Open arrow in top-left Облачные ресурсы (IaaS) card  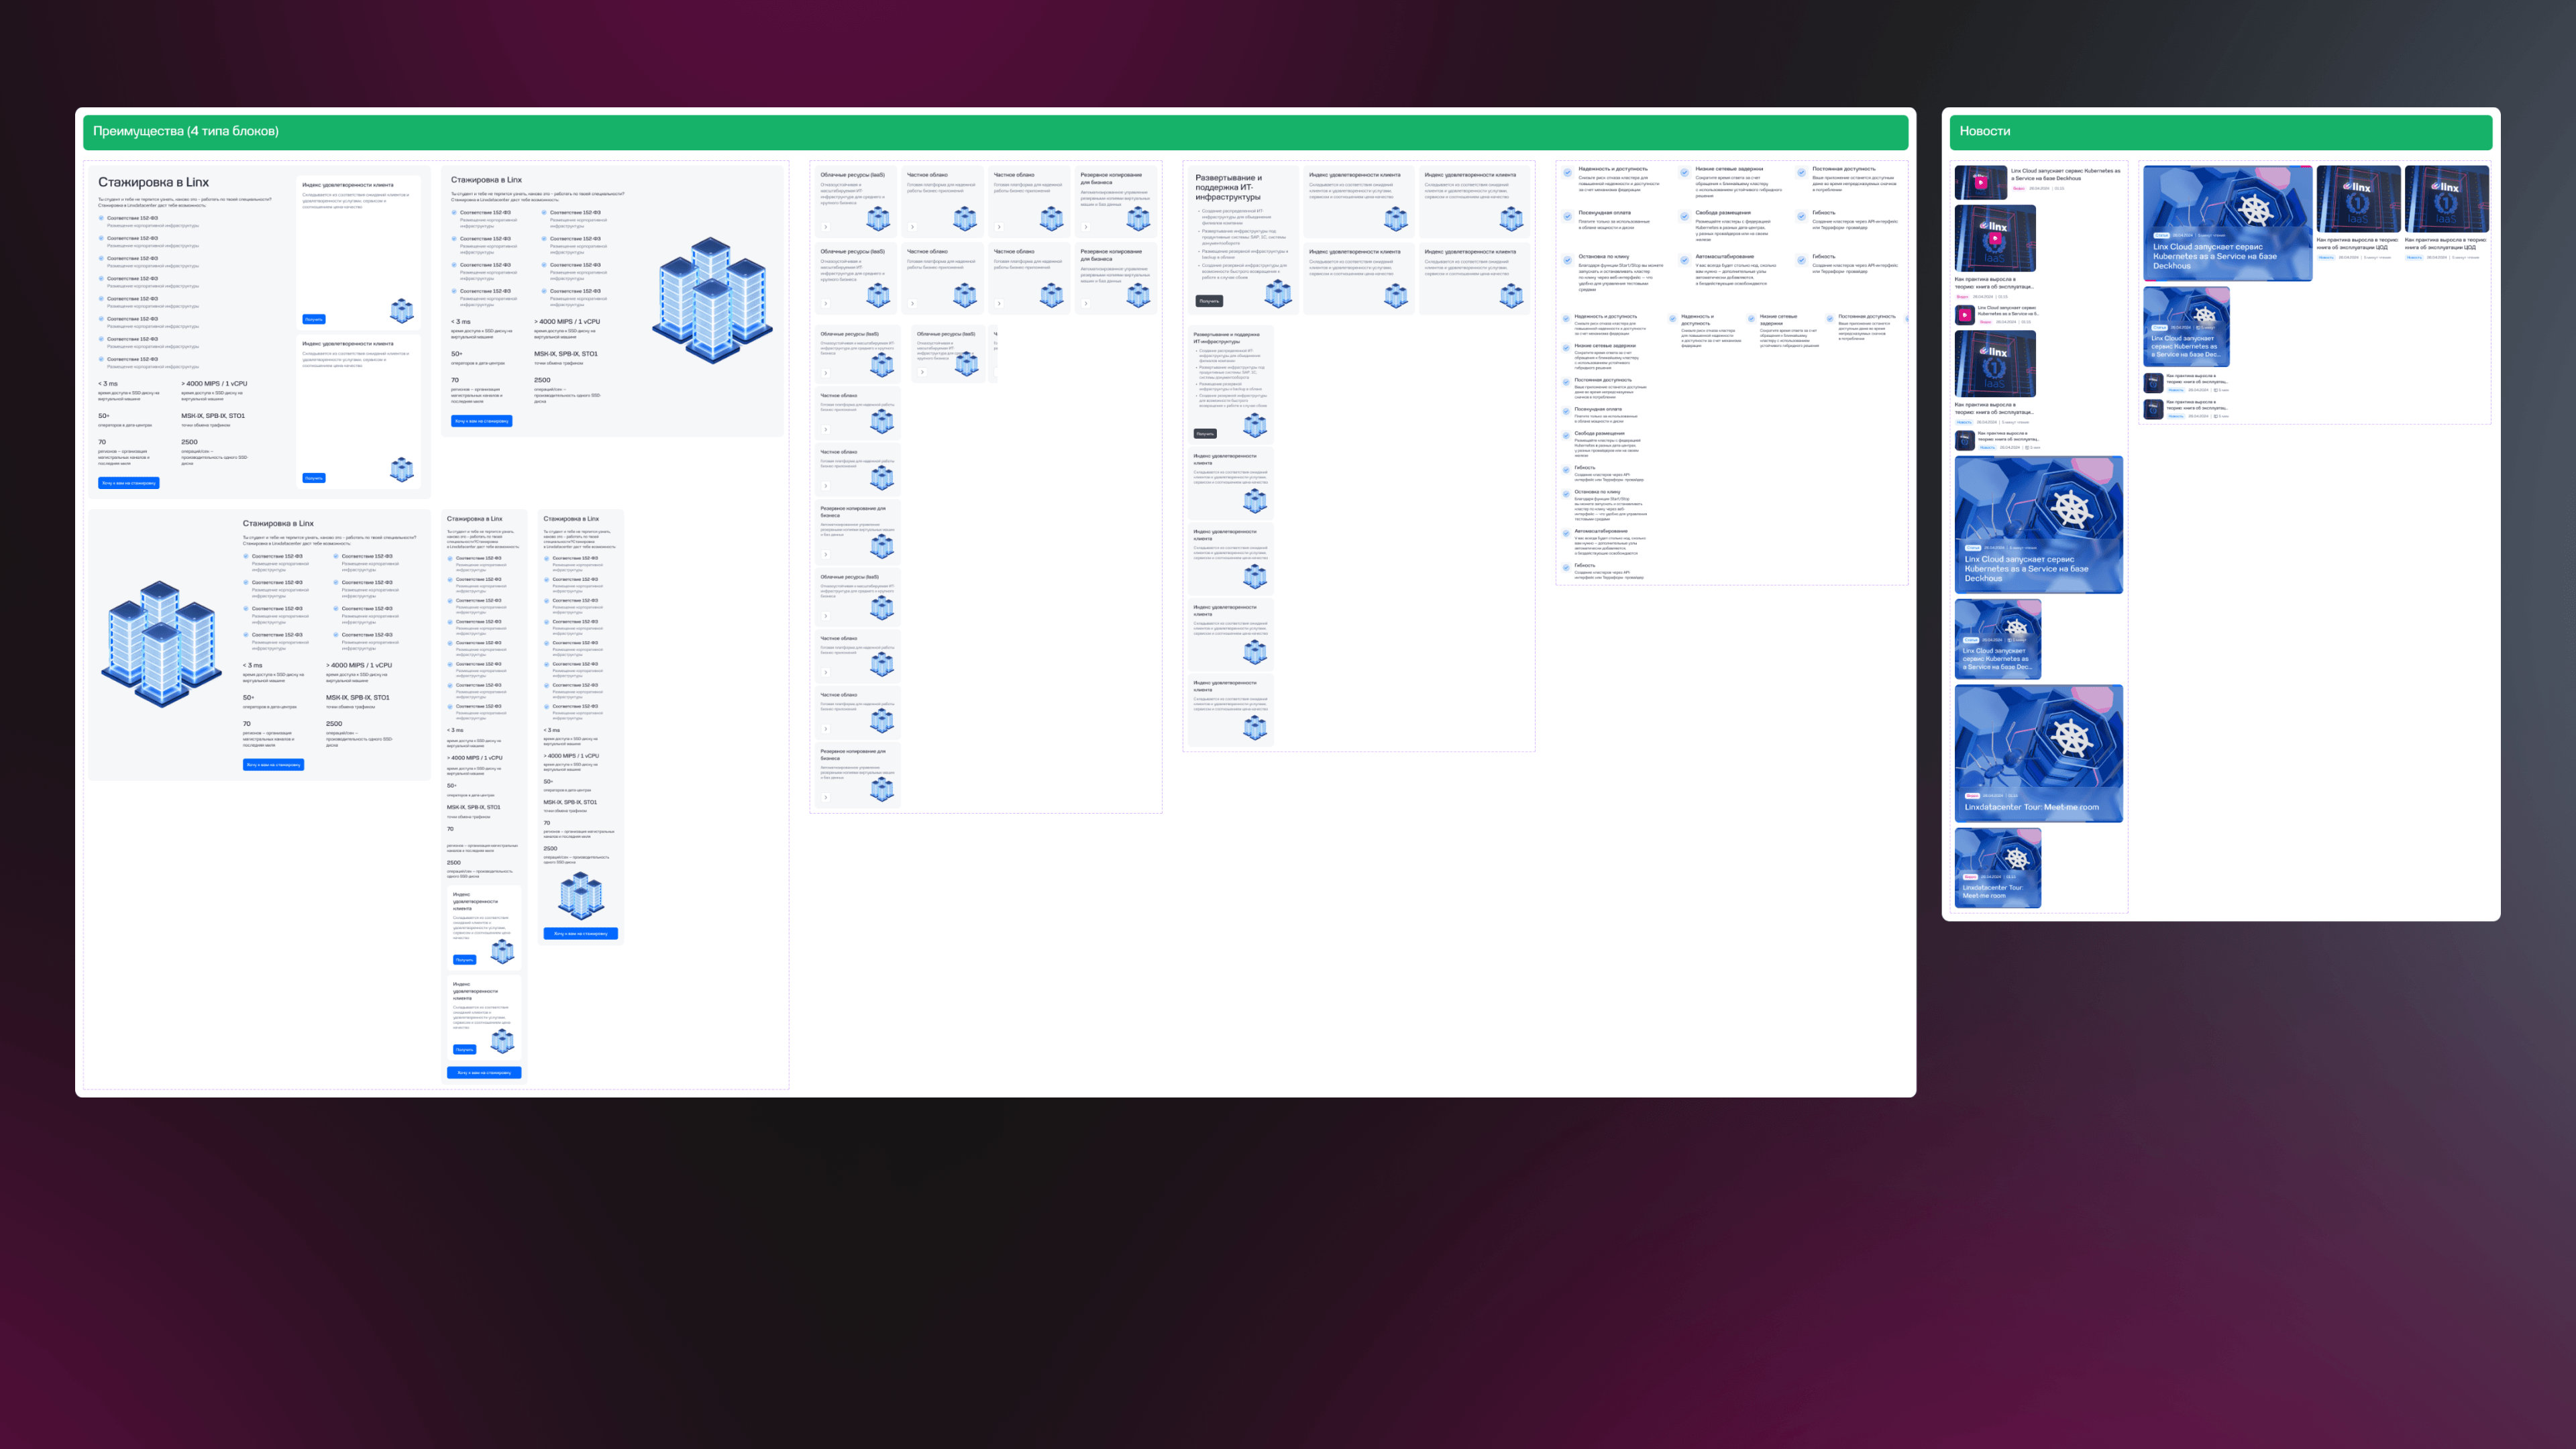tap(825, 227)
